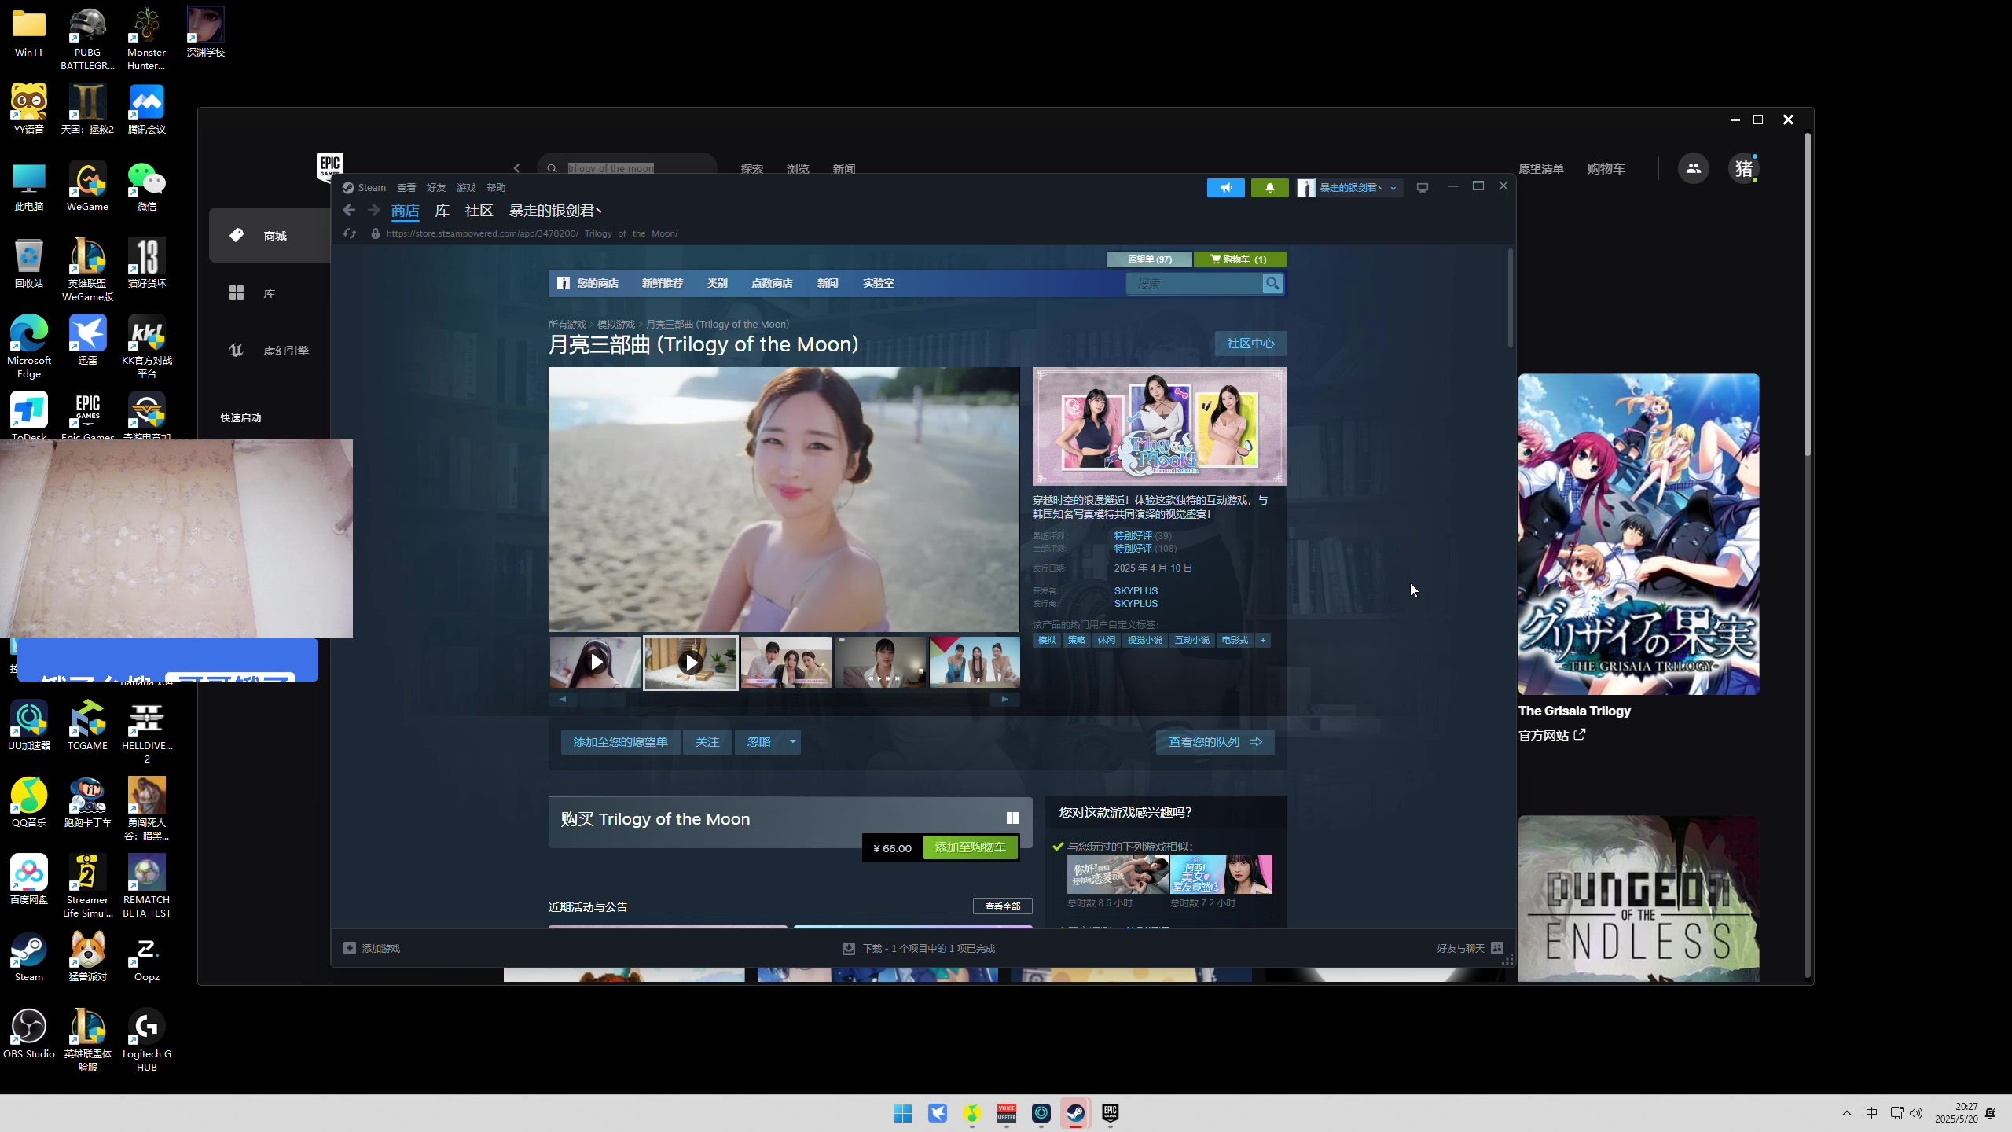Click the Steam announcements megaphone button
2012x1132 pixels.
[x=1225, y=188]
